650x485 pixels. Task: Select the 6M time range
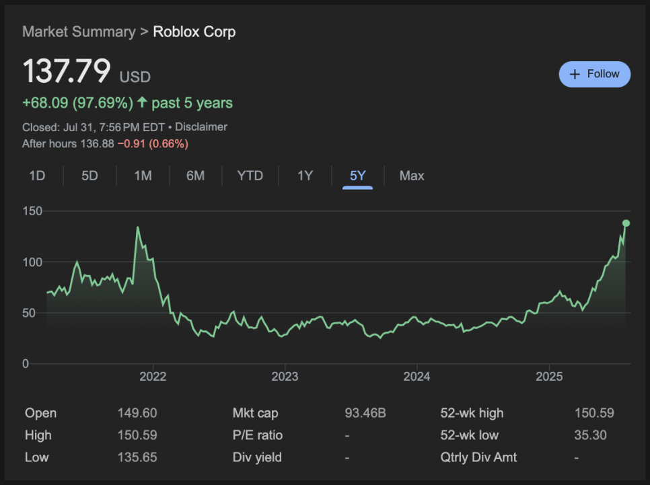point(195,176)
